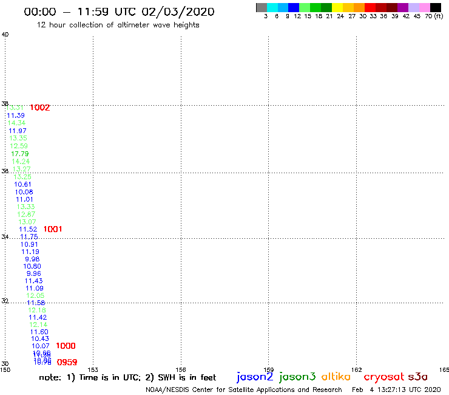Click the 11.01 wave height value

point(25,199)
